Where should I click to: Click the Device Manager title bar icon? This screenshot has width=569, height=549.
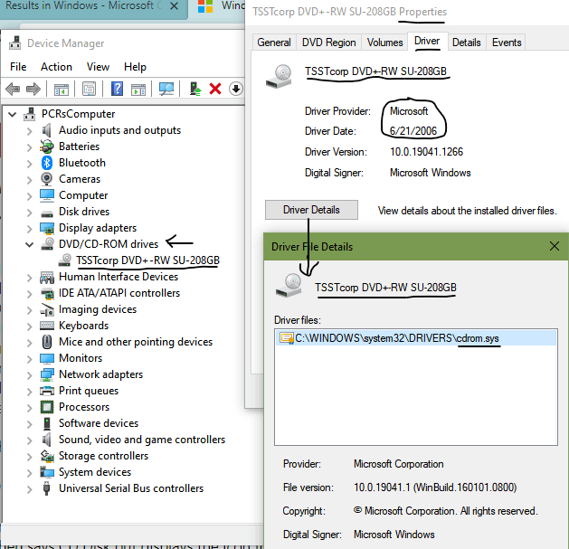click(14, 43)
